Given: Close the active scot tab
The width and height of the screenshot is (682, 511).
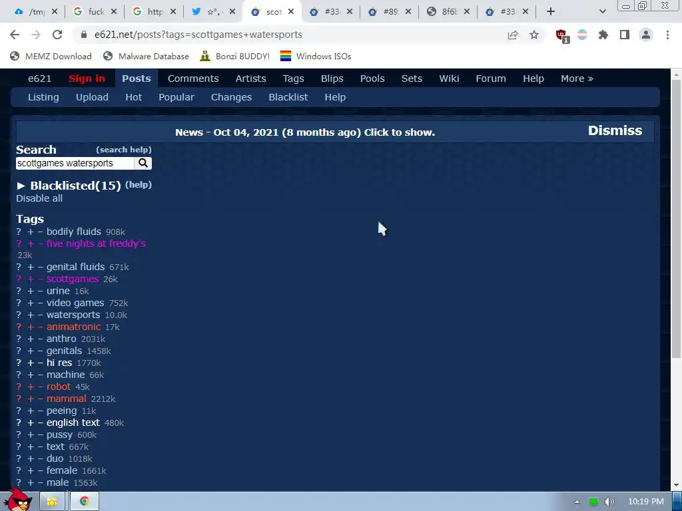Looking at the screenshot, I should pos(292,12).
